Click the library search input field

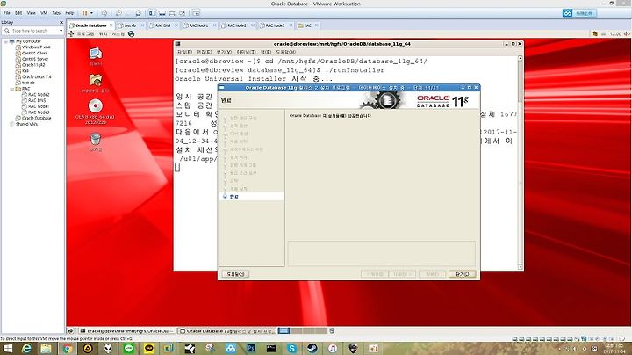(x=32, y=31)
